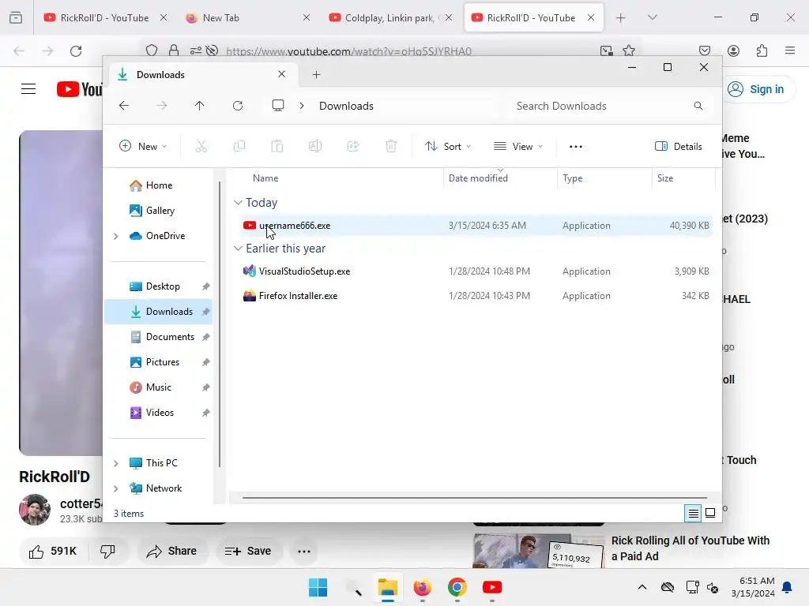Select Firefox Installer.exe file

476,296
